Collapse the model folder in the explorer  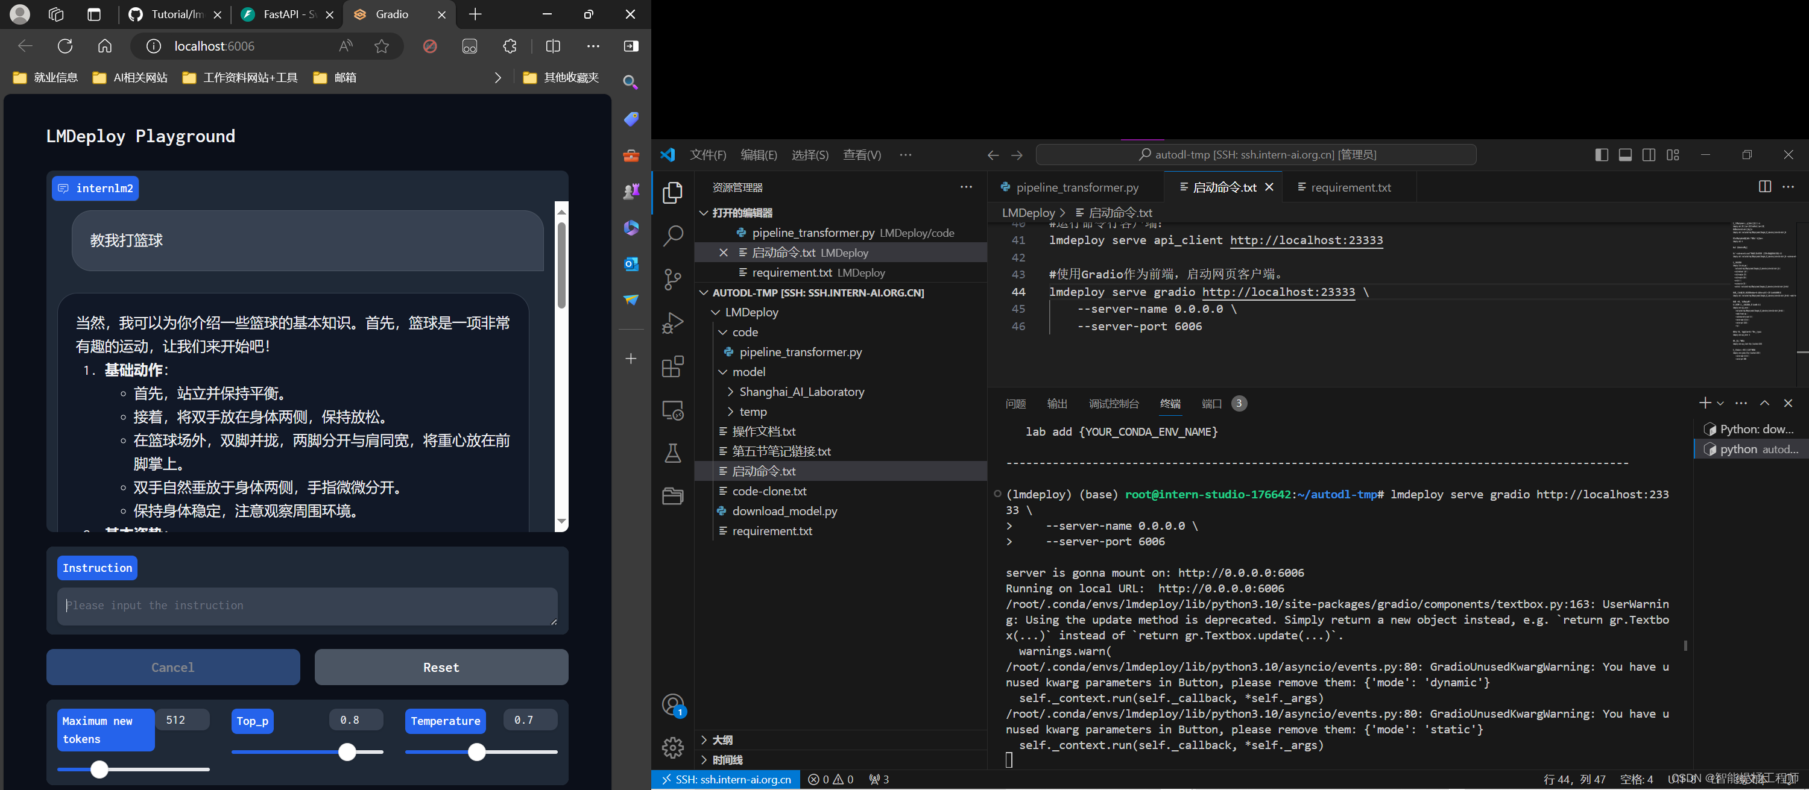coord(724,372)
